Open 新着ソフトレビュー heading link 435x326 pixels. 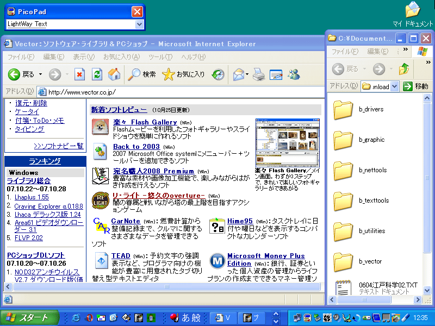(119, 110)
